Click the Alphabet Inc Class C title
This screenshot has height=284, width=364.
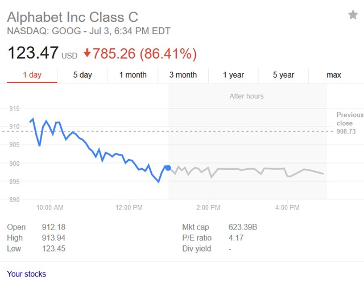pos(73,18)
